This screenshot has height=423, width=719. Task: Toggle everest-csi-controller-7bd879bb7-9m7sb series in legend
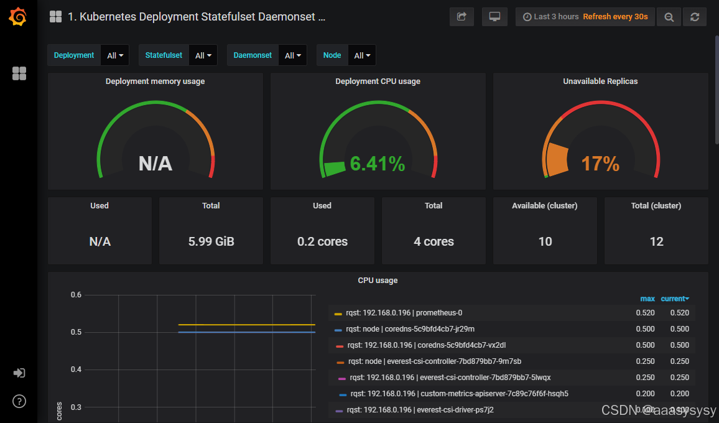pyautogui.click(x=435, y=361)
